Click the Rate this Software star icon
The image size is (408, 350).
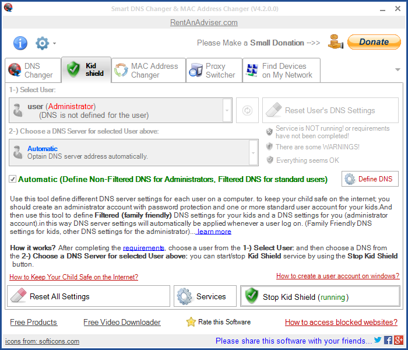coord(191,322)
